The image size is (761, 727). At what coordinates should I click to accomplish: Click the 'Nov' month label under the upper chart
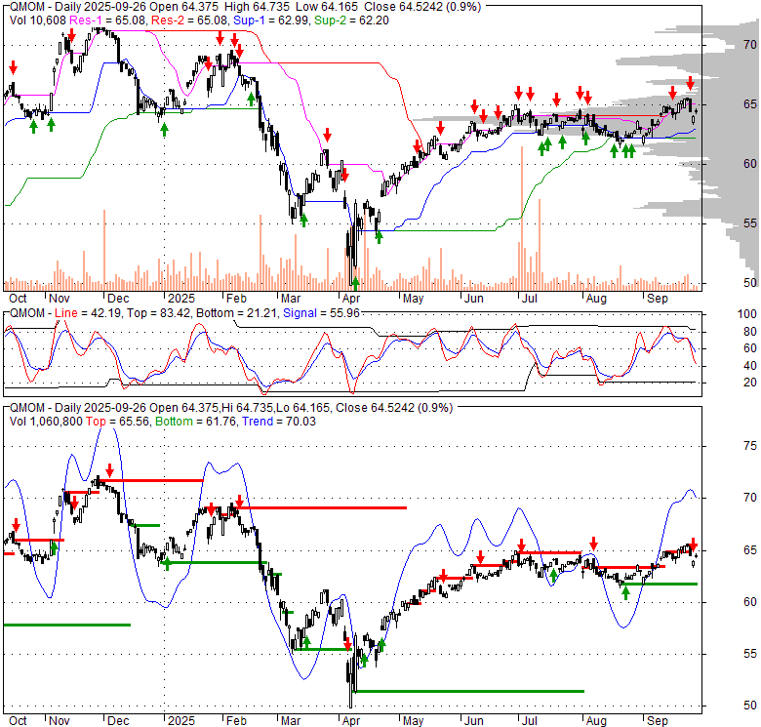coord(60,299)
